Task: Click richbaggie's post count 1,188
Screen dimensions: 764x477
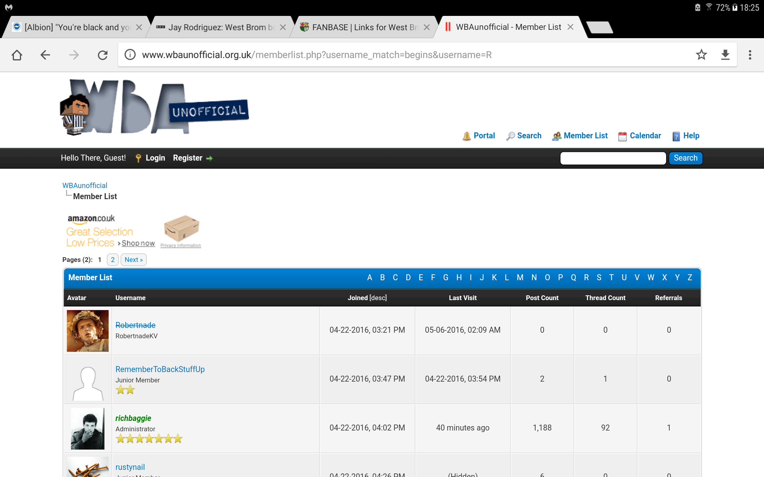Action: click(x=542, y=428)
